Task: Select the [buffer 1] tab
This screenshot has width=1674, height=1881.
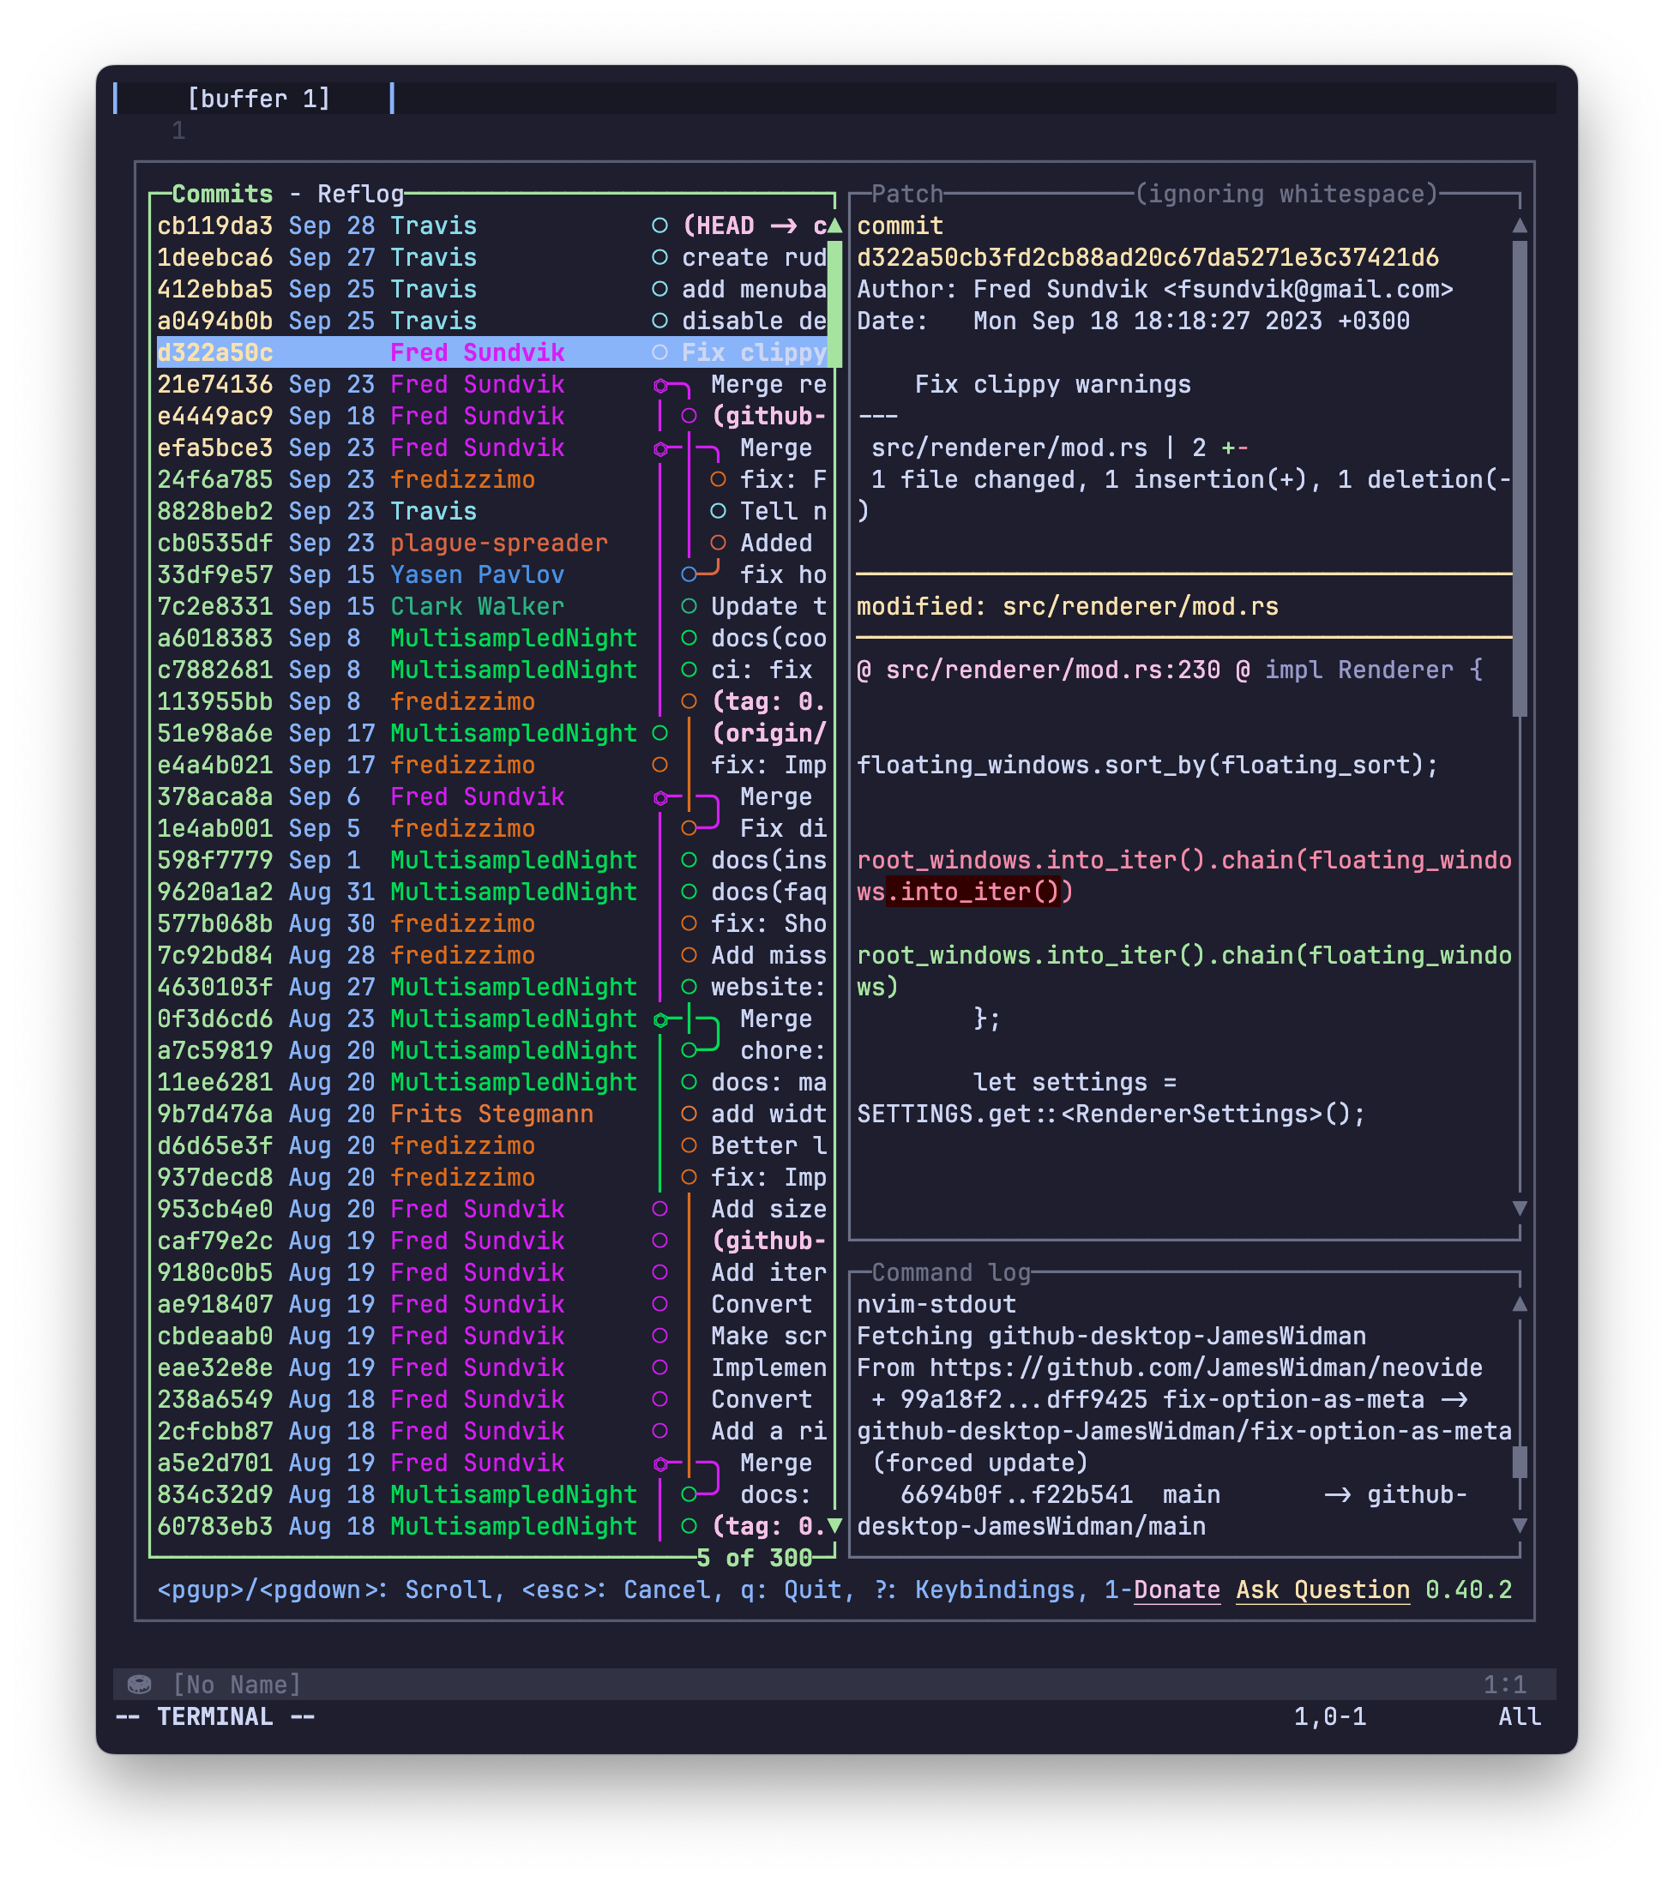Action: point(257,99)
